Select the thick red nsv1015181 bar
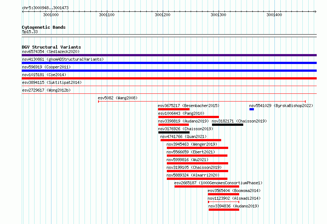The height and width of the screenshot is (224, 327). pos(169,78)
